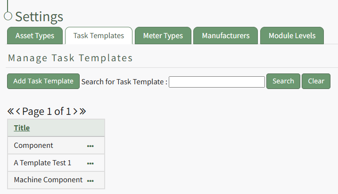Switch to the Manufacturers tab

(226, 36)
